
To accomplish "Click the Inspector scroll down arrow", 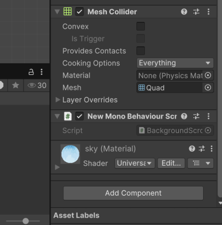I will 220,203.
